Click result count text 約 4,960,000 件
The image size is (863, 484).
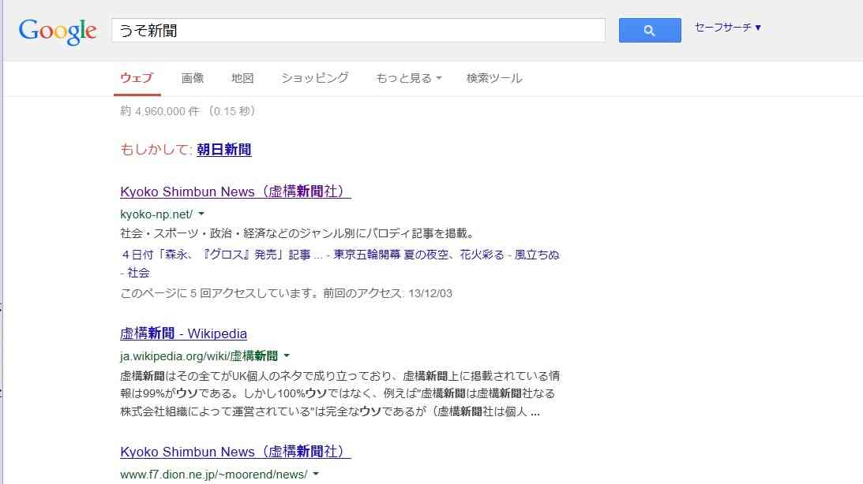click(x=159, y=111)
